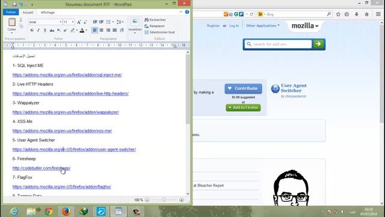Open the sql-inject-me addon link
Screen dimensions: 385x217
coord(67,75)
